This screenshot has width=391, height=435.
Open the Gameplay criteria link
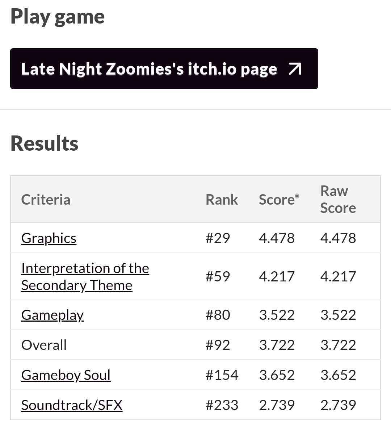point(52,315)
